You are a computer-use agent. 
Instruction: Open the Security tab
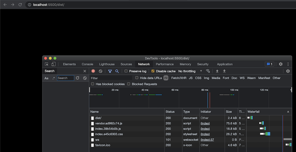tap(203, 64)
